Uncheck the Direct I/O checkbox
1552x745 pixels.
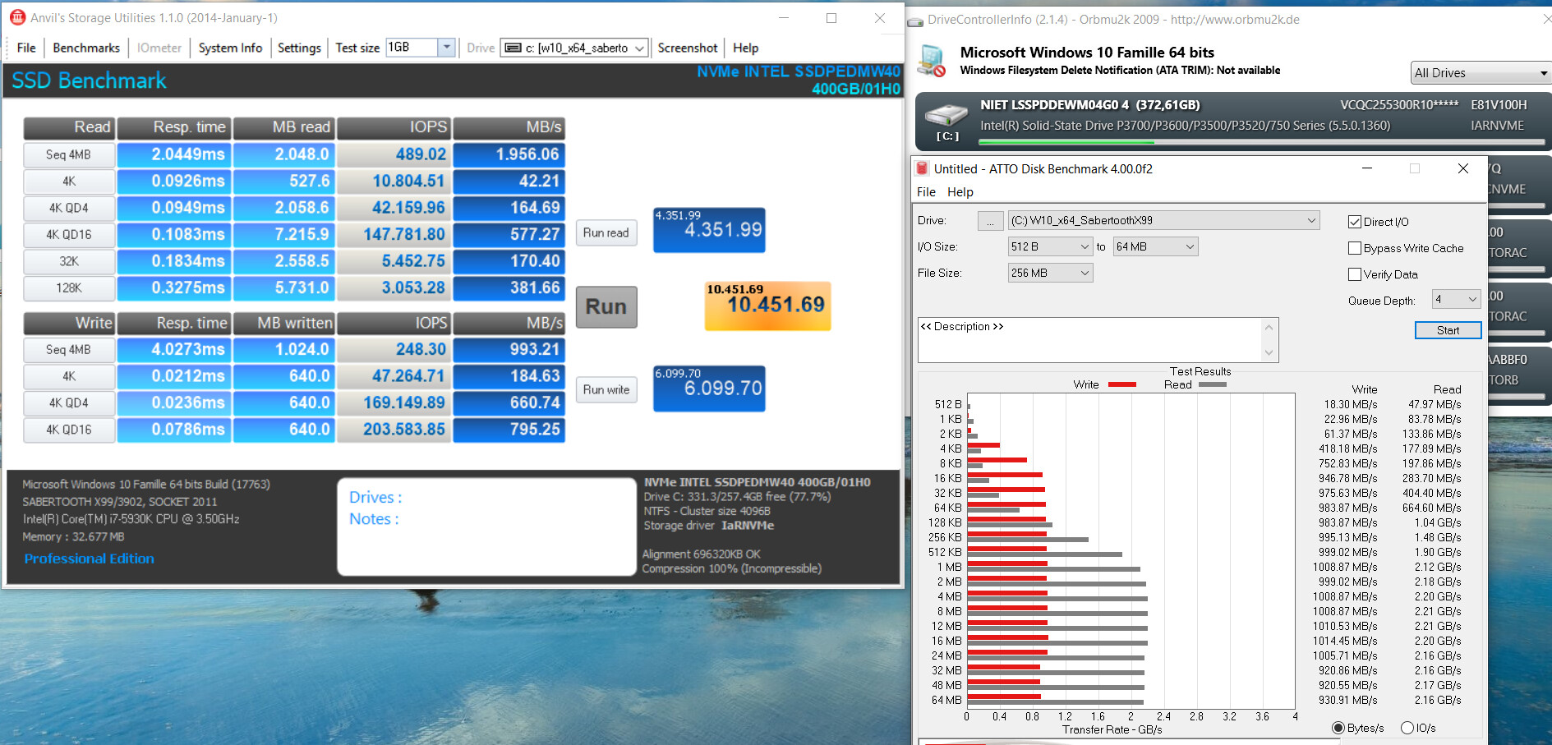[x=1355, y=222]
